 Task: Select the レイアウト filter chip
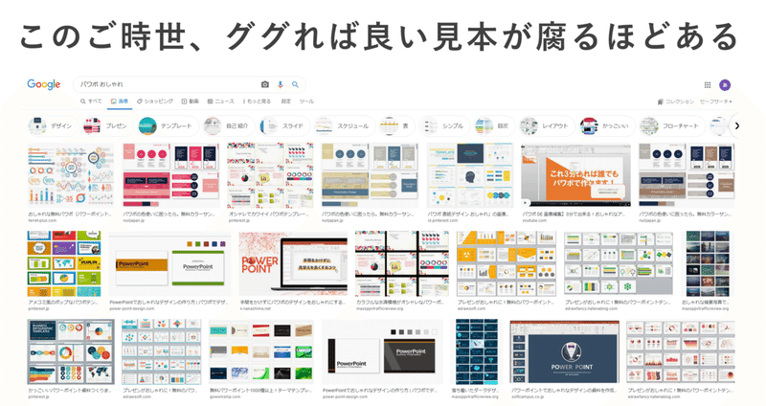click(x=545, y=126)
